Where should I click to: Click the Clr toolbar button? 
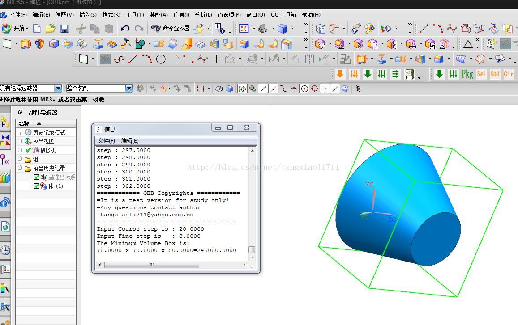(x=509, y=74)
